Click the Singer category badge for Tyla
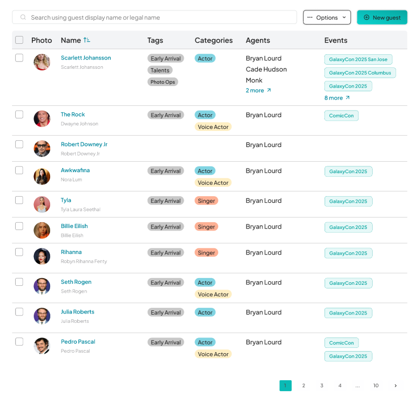This screenshot has height=398, width=417. coord(206,201)
